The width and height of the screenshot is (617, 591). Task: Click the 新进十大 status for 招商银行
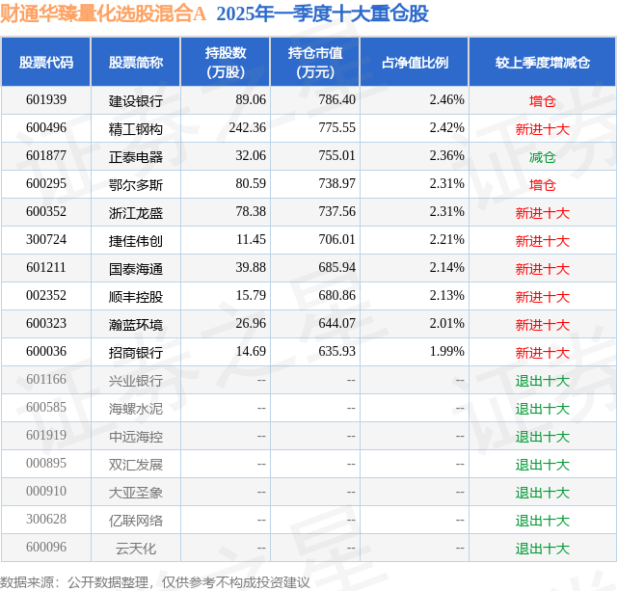click(542, 353)
